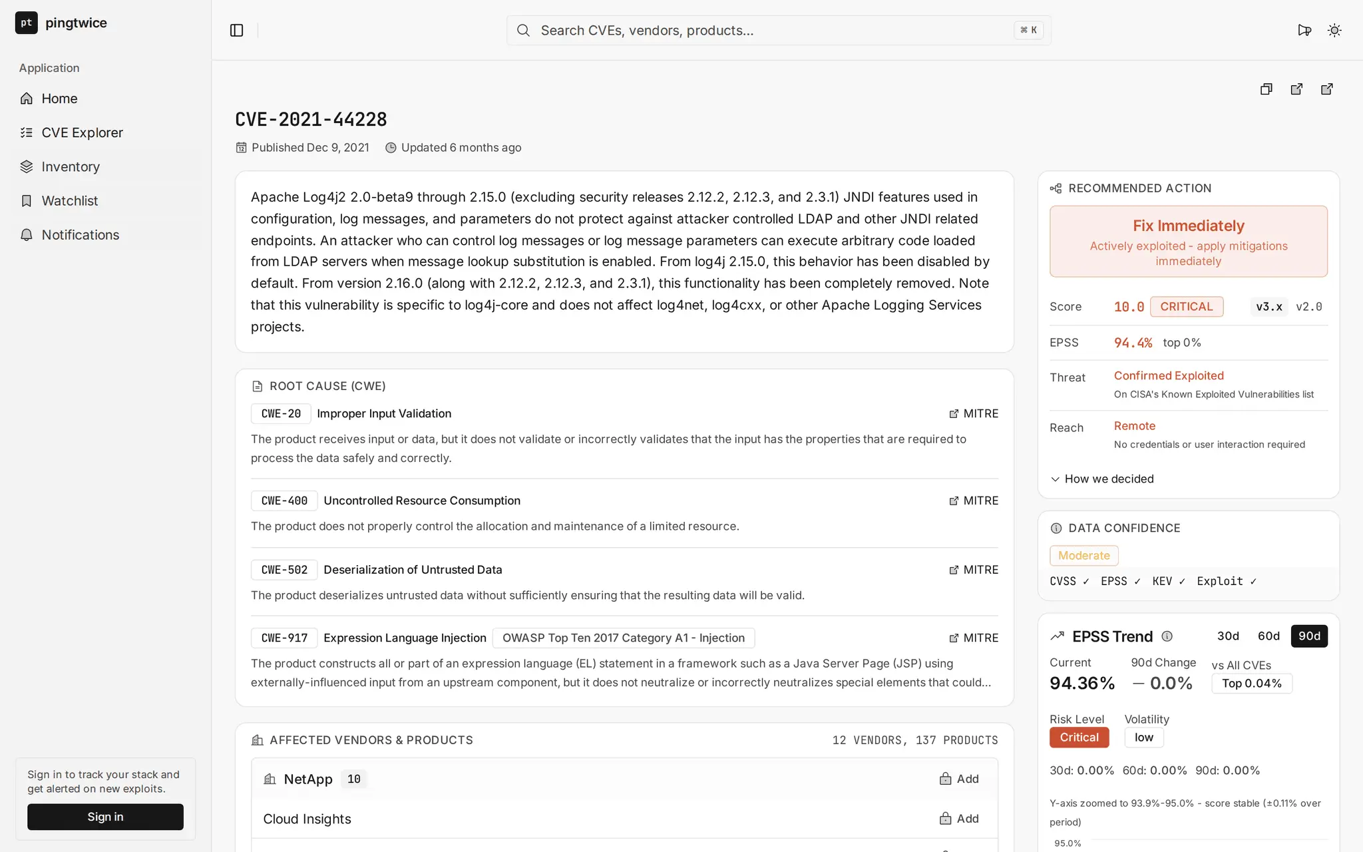Screen dimensions: 1363x852
Task: Expand How we decided section
Action: [1102, 479]
